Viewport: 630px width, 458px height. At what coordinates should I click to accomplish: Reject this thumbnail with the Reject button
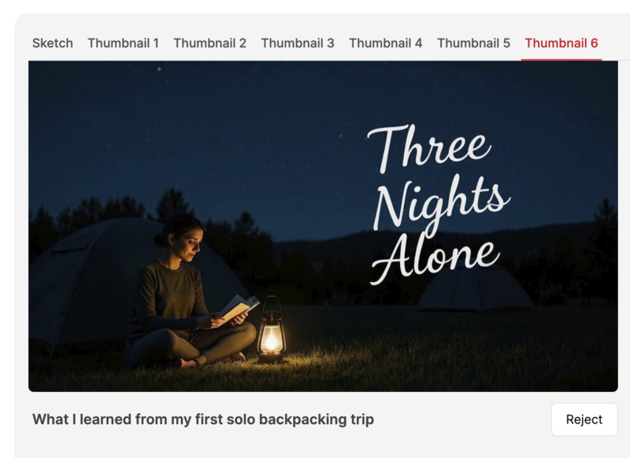point(584,419)
